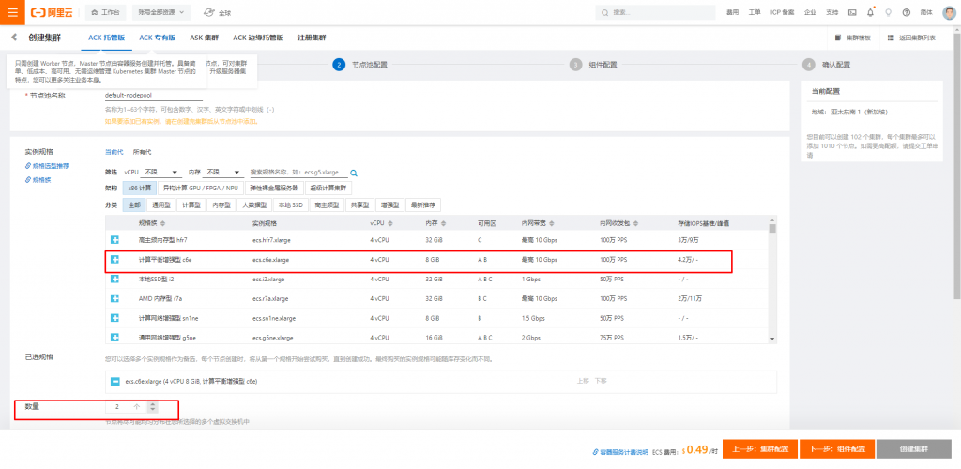
Task: Open the 集群模板 cluster template button
Action: tap(852, 38)
